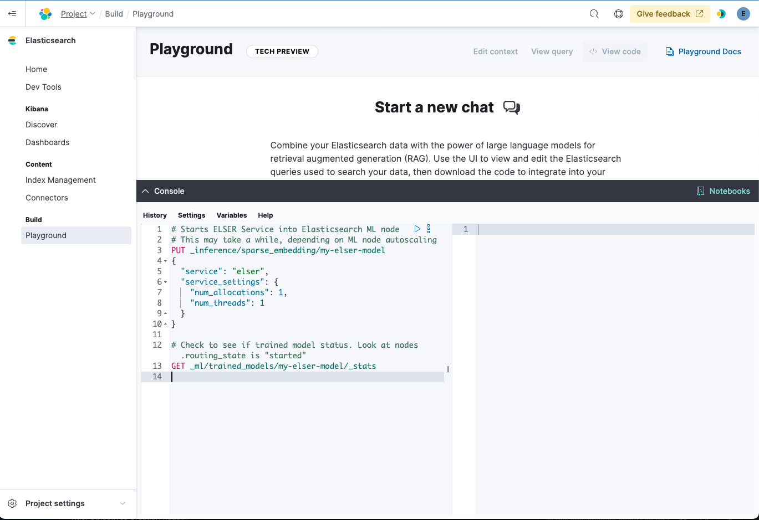Viewport: 759px width, 520px height.
Task: Open the search magnifier icon
Action: [594, 14]
